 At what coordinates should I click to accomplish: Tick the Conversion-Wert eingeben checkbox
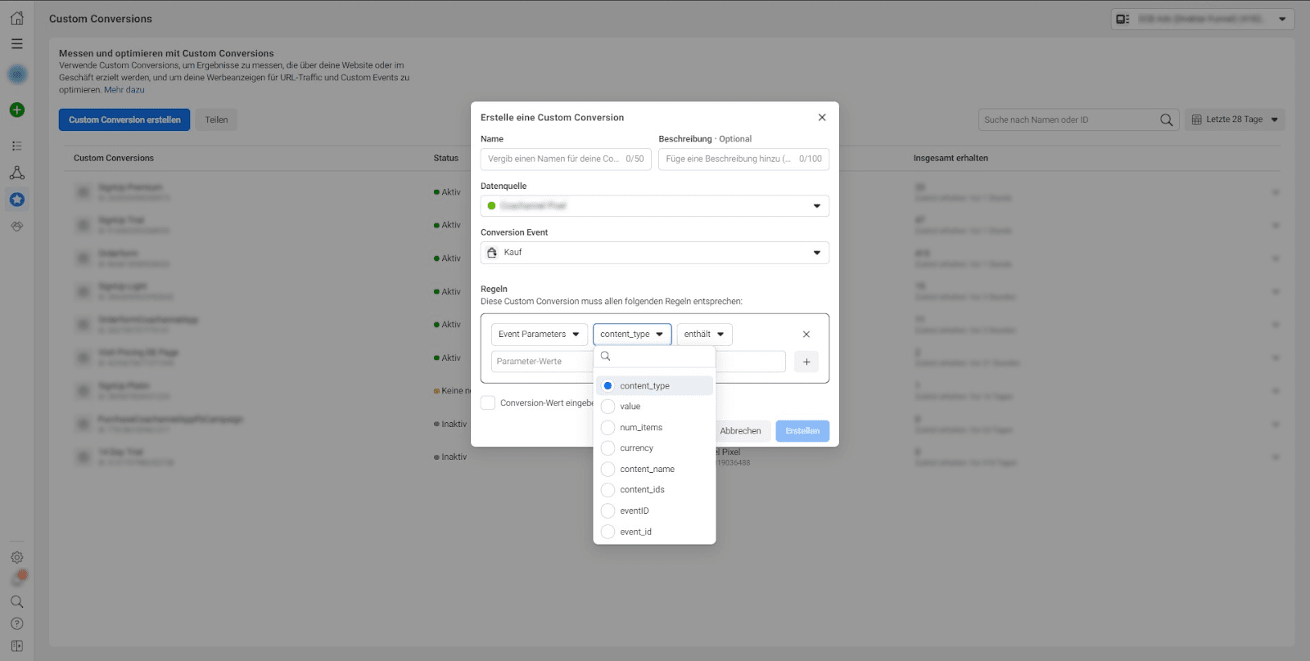[488, 402]
